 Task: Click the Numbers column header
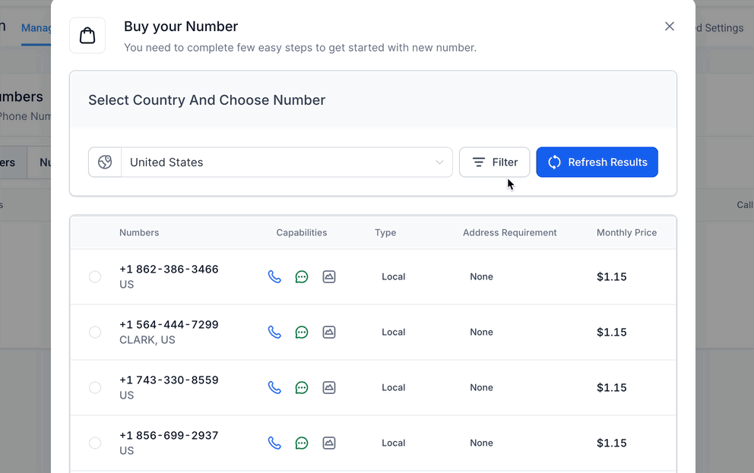point(139,232)
